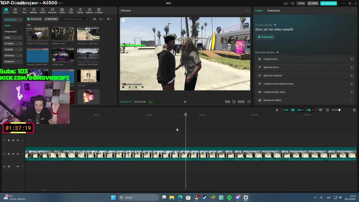Toggle main track magnet snapping
This screenshot has height=202, width=359.
click(x=286, y=110)
